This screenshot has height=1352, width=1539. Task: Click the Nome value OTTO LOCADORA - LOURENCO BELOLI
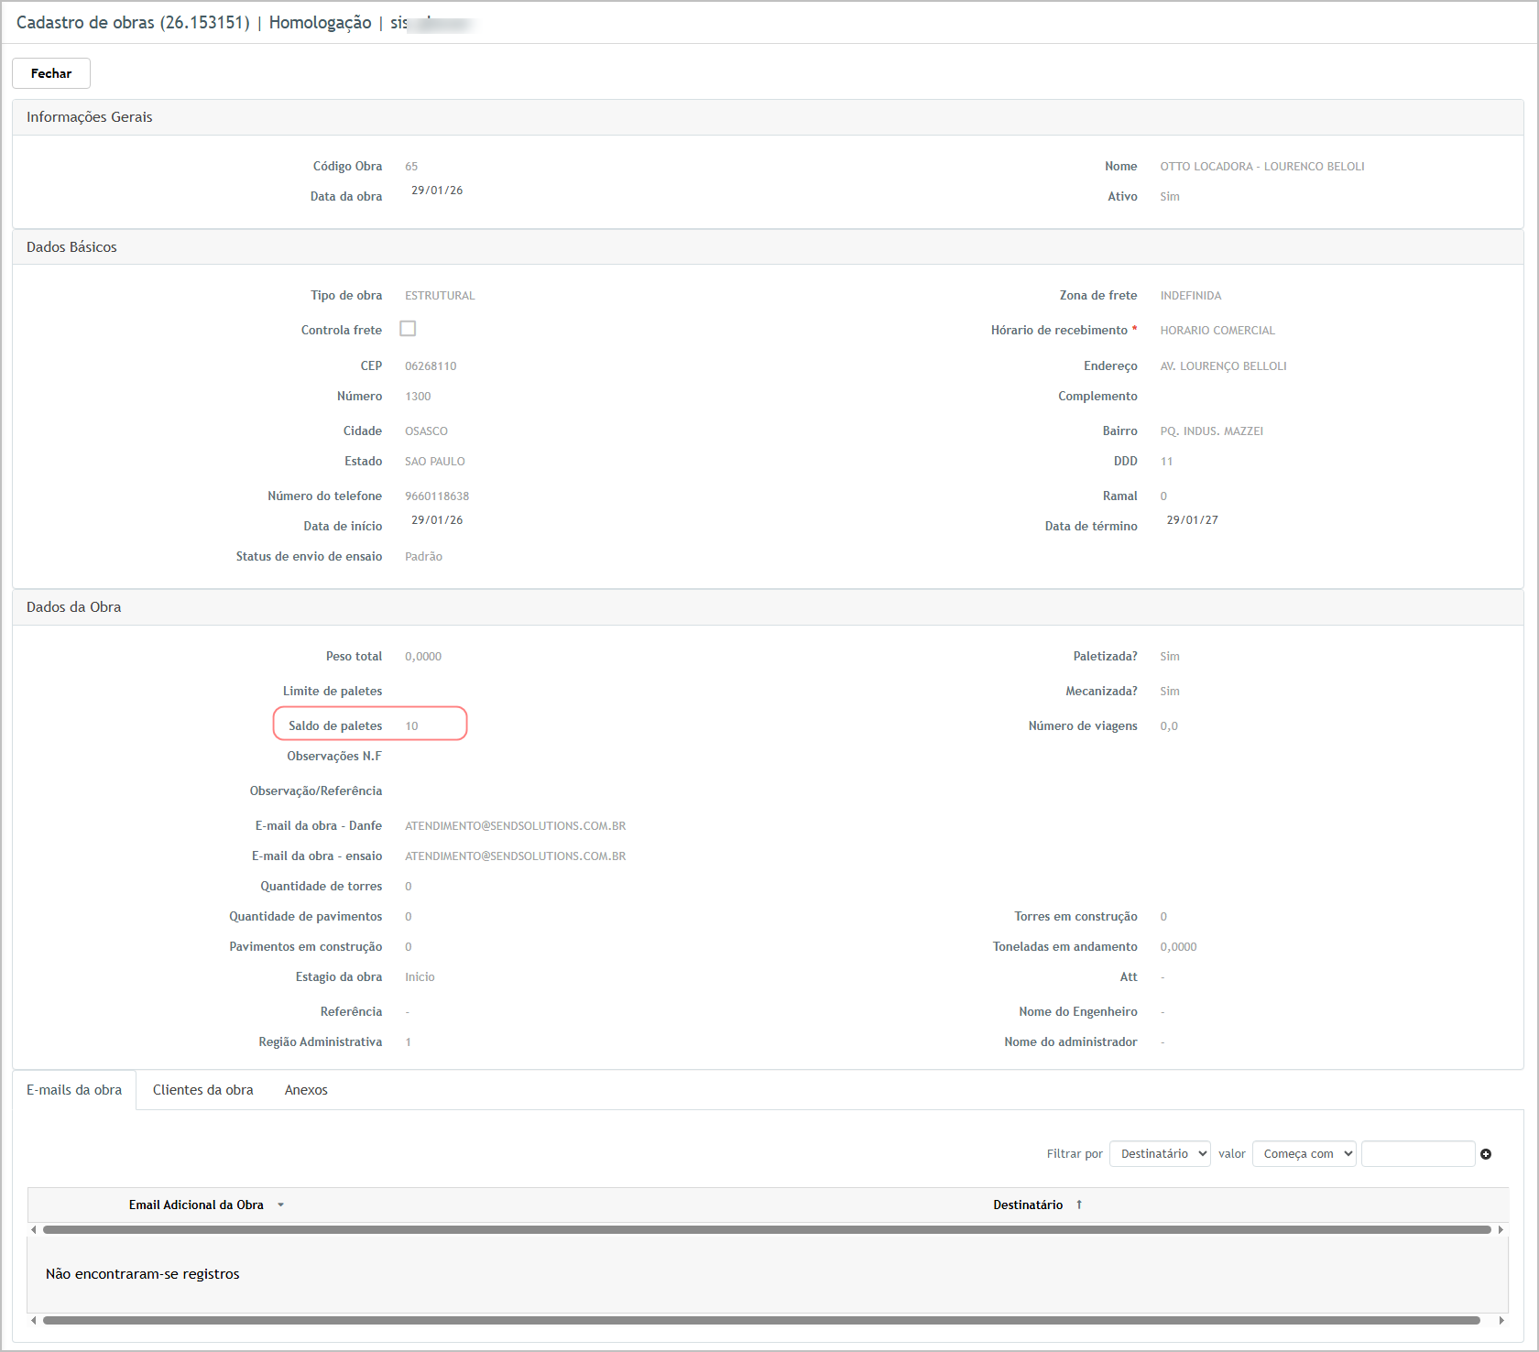pyautogui.click(x=1261, y=167)
